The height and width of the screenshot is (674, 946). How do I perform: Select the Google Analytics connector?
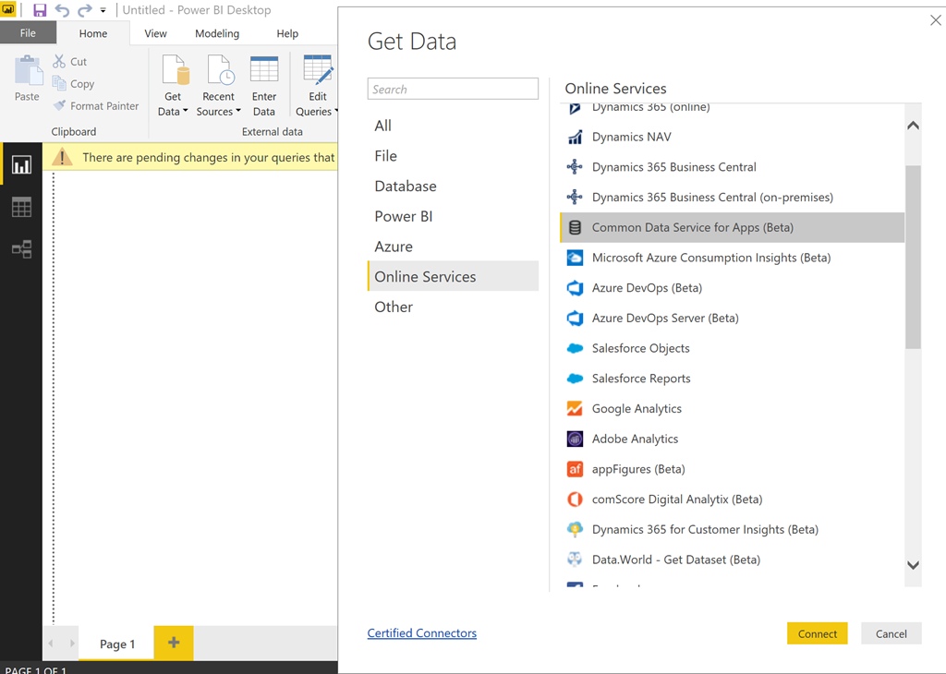point(637,409)
